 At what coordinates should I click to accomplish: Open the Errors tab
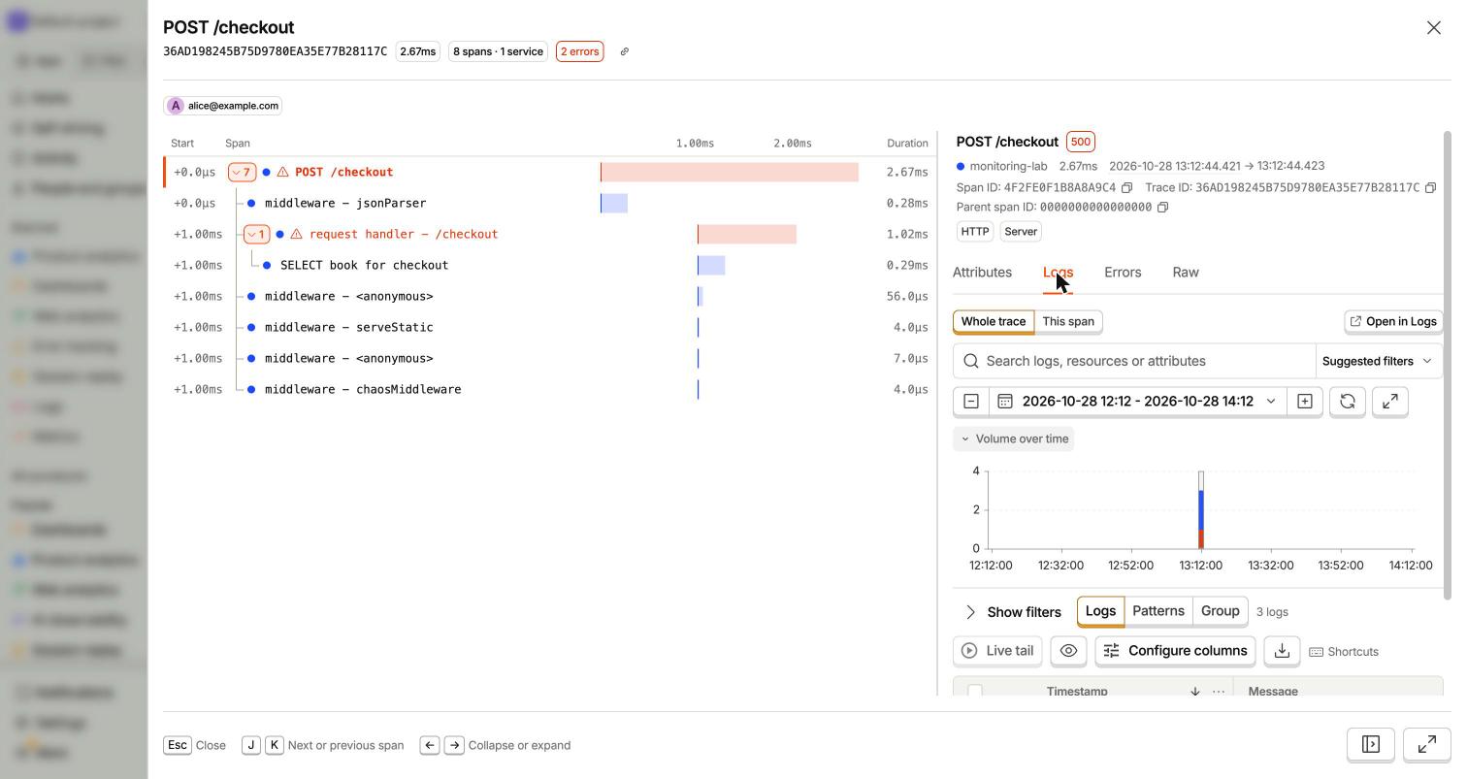point(1123,273)
